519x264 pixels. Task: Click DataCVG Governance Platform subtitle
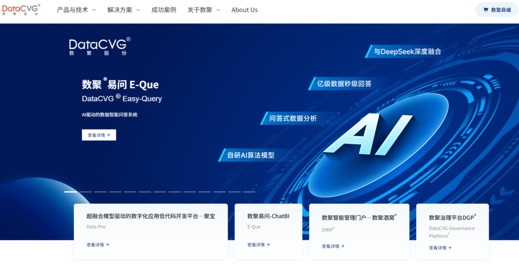452,232
